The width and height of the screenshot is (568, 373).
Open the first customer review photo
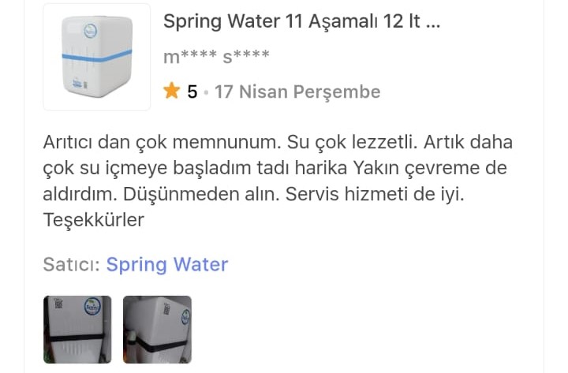click(x=77, y=330)
